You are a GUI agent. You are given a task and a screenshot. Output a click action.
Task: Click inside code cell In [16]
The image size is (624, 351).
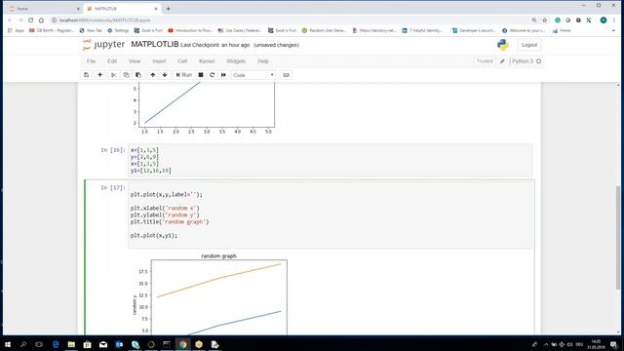pyautogui.click(x=330, y=160)
